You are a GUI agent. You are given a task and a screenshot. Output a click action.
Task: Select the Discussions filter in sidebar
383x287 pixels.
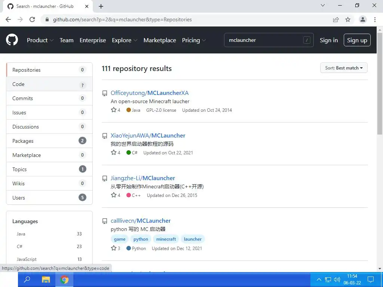[49, 127]
